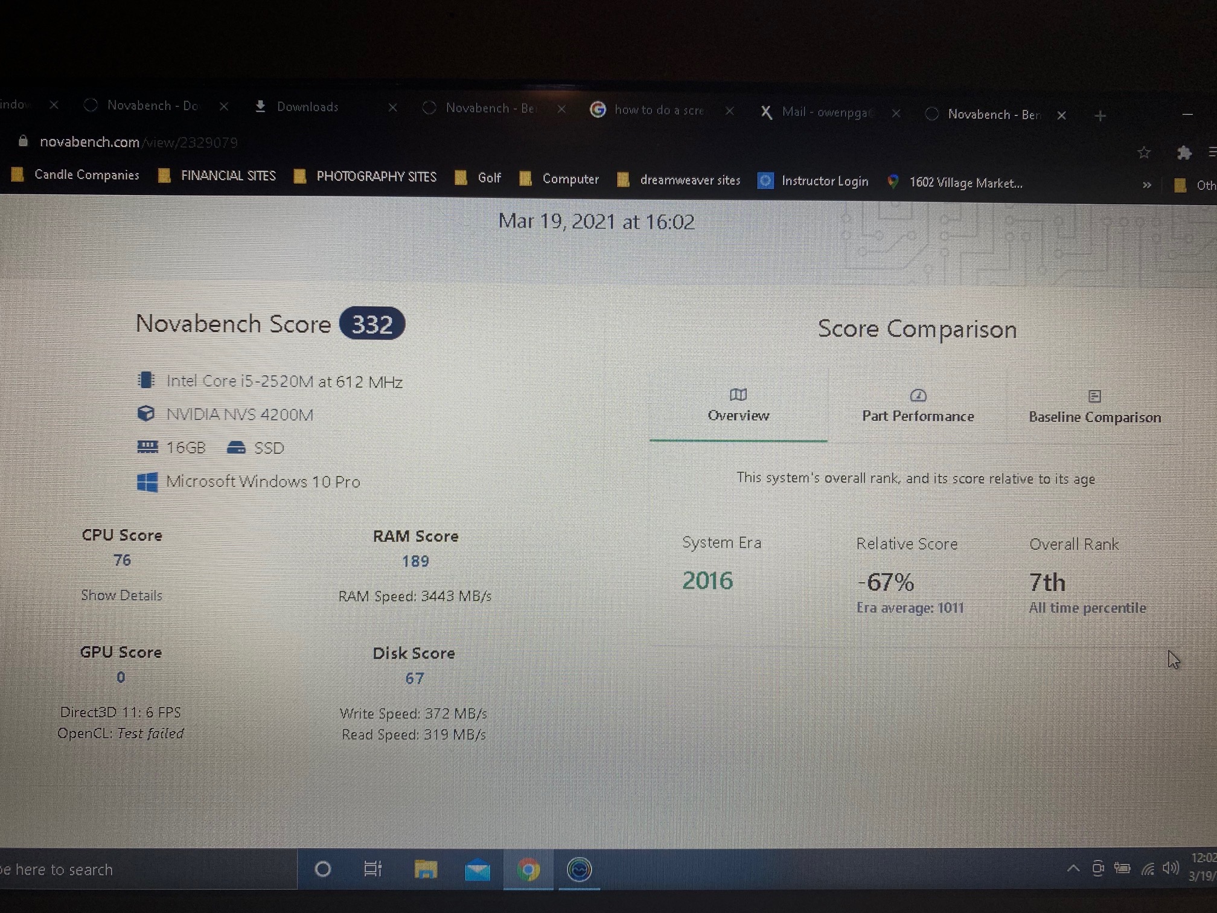Open the Golf bookmark folder
The height and width of the screenshot is (913, 1217).
click(x=478, y=178)
